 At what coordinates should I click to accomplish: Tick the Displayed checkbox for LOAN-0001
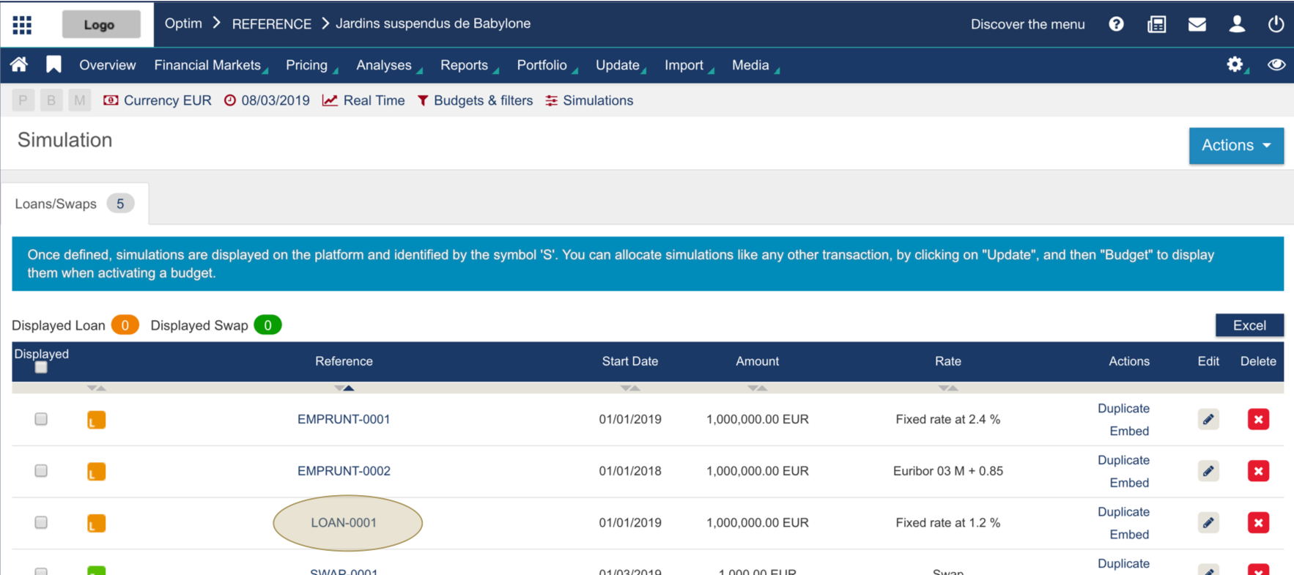(41, 522)
